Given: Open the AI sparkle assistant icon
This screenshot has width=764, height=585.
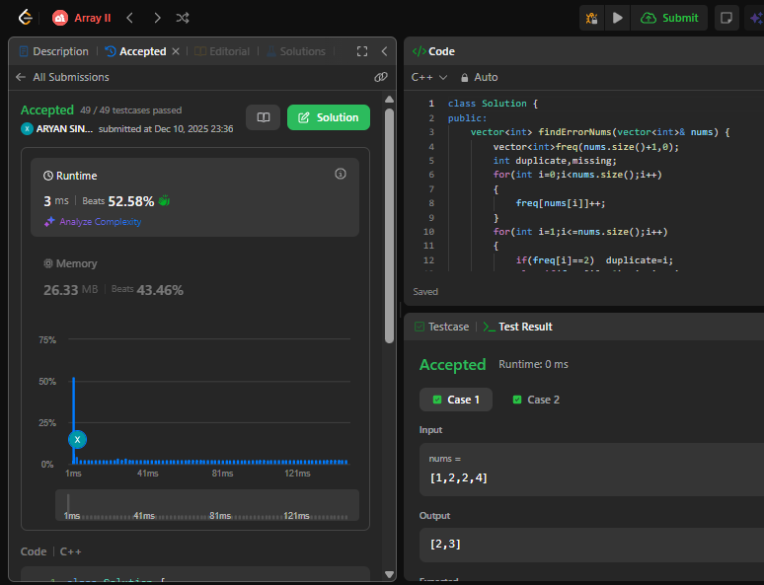Looking at the screenshot, I should pos(755,18).
